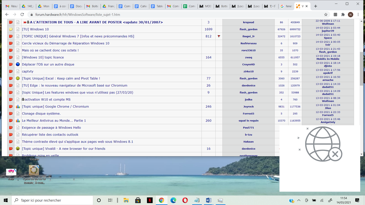Viewport: 365px width, 205px height.
Task: Open Task View on the taskbar
Action: tap(110, 200)
